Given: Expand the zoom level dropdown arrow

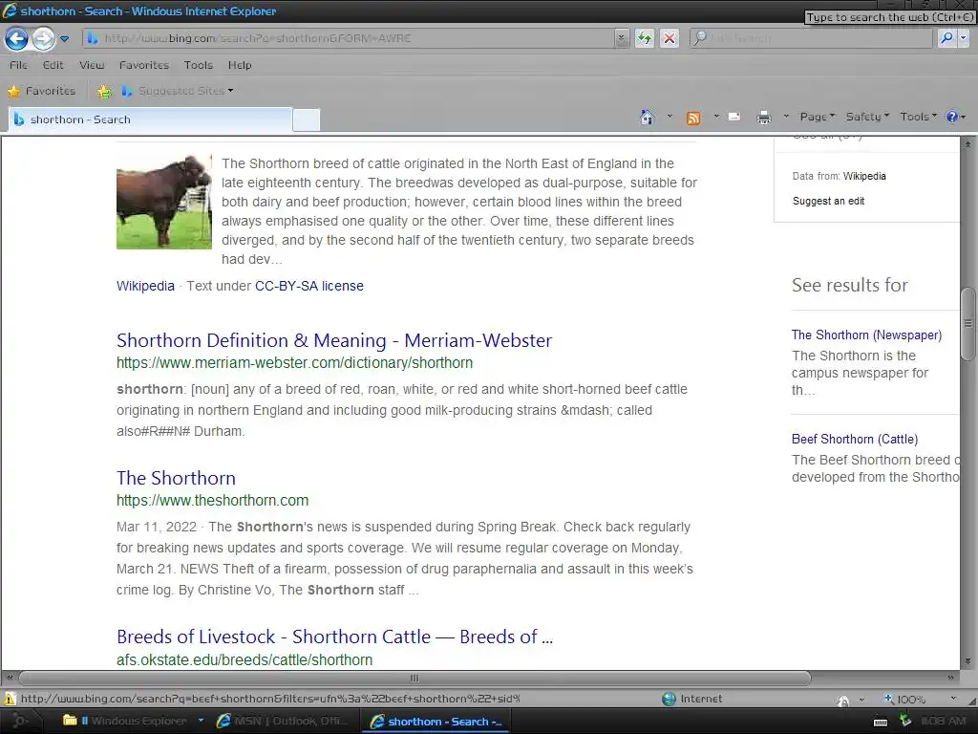Looking at the screenshot, I should pyautogui.click(x=953, y=699).
